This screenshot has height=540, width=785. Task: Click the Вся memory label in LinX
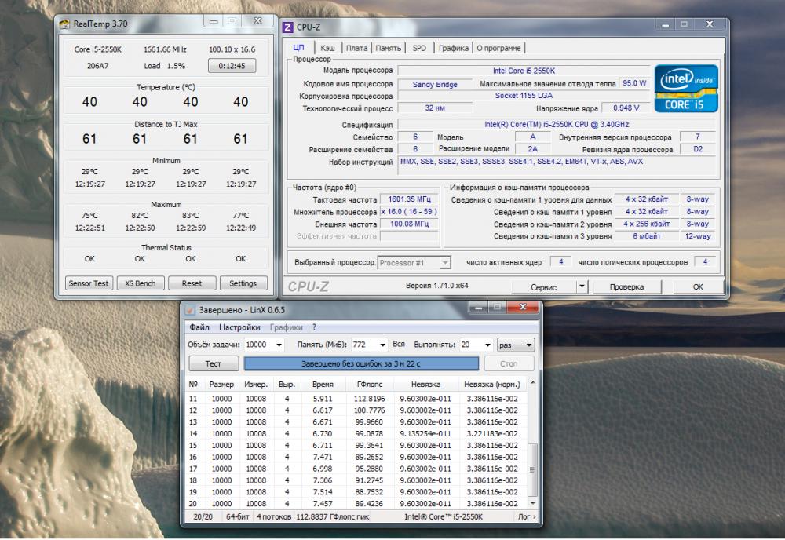pyautogui.click(x=399, y=345)
